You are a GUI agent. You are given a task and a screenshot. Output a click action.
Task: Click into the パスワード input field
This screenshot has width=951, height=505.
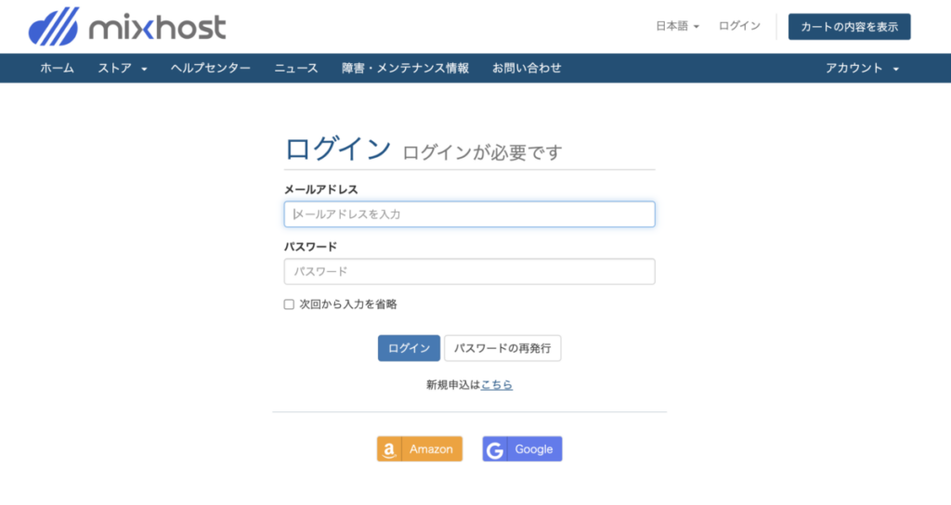[x=469, y=272]
